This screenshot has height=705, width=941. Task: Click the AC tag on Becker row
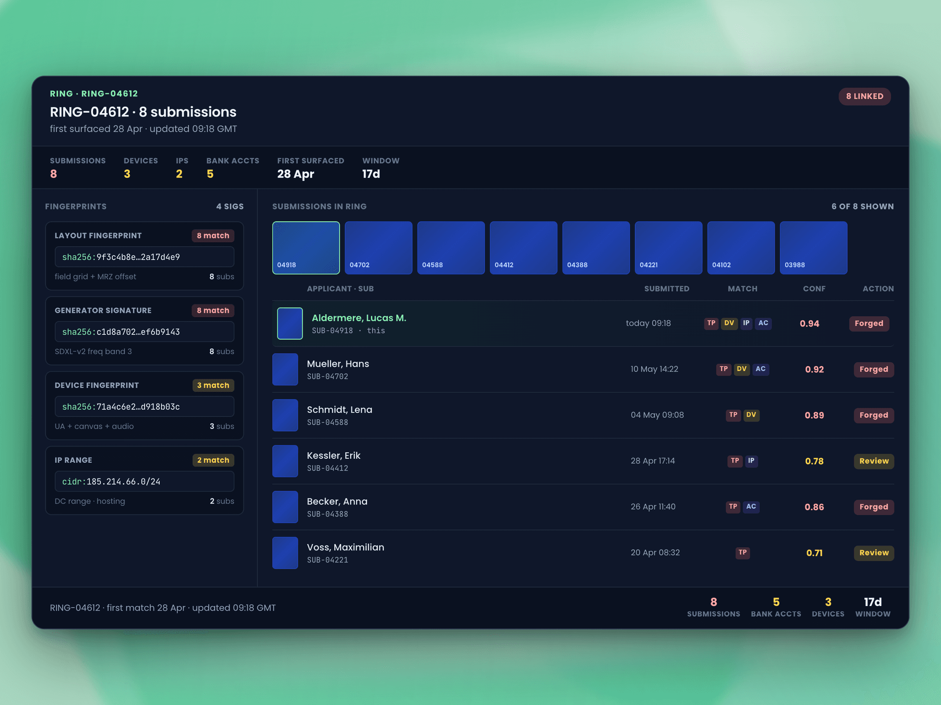pos(751,507)
